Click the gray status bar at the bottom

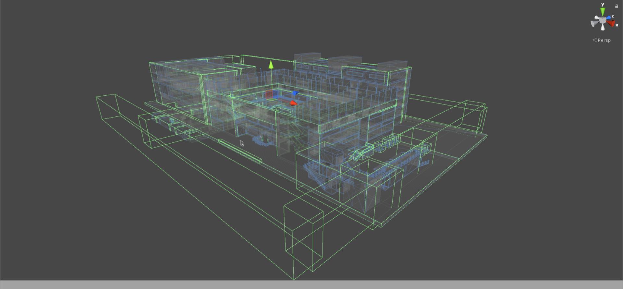[311, 284]
